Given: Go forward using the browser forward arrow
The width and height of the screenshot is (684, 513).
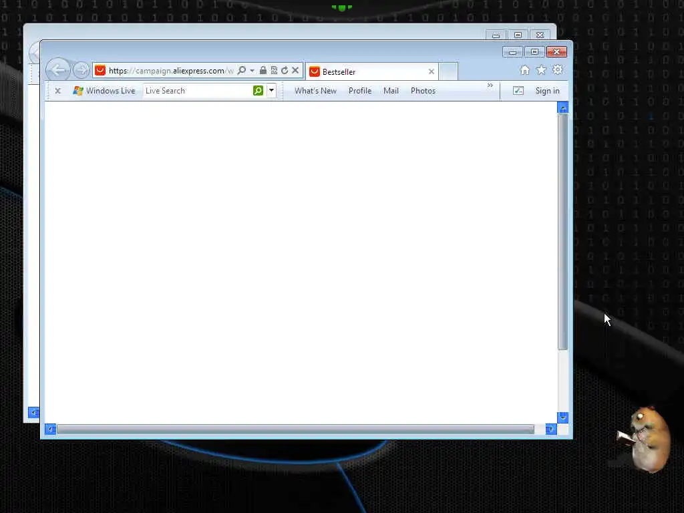Looking at the screenshot, I should point(81,70).
